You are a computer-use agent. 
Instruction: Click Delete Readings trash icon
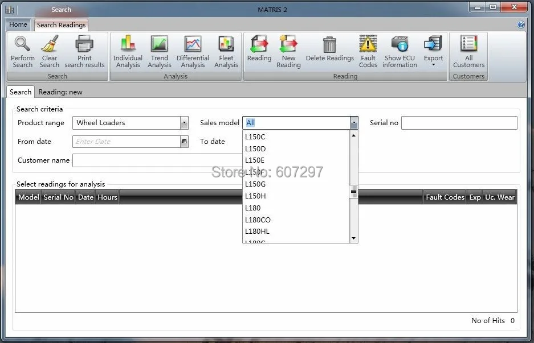point(329,45)
